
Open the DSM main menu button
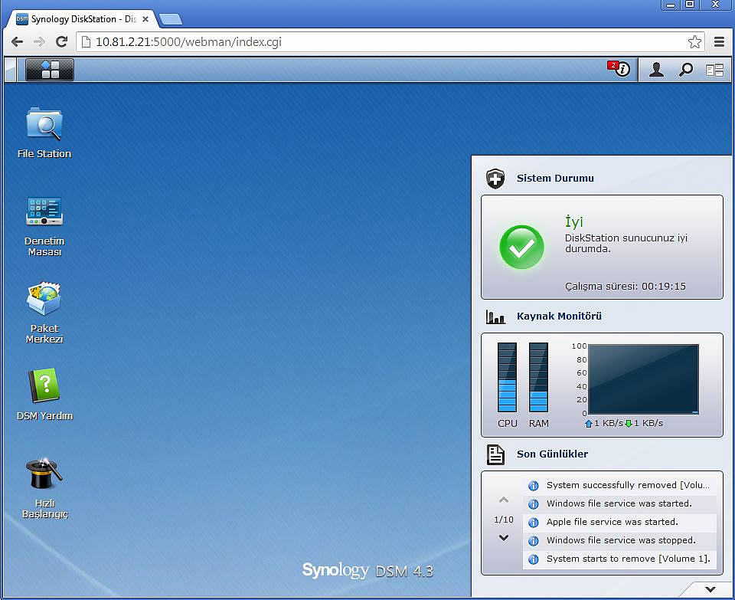pos(50,70)
